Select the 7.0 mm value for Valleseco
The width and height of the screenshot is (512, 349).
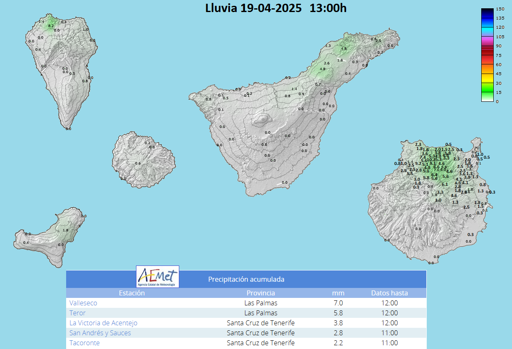click(339, 303)
